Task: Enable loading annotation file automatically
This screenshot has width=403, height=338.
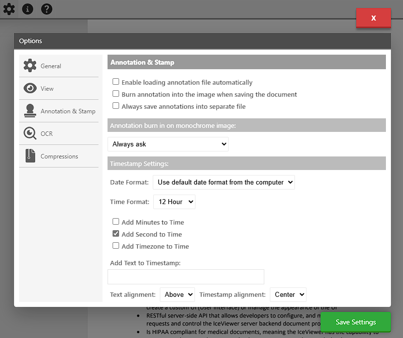Action: pyautogui.click(x=116, y=82)
